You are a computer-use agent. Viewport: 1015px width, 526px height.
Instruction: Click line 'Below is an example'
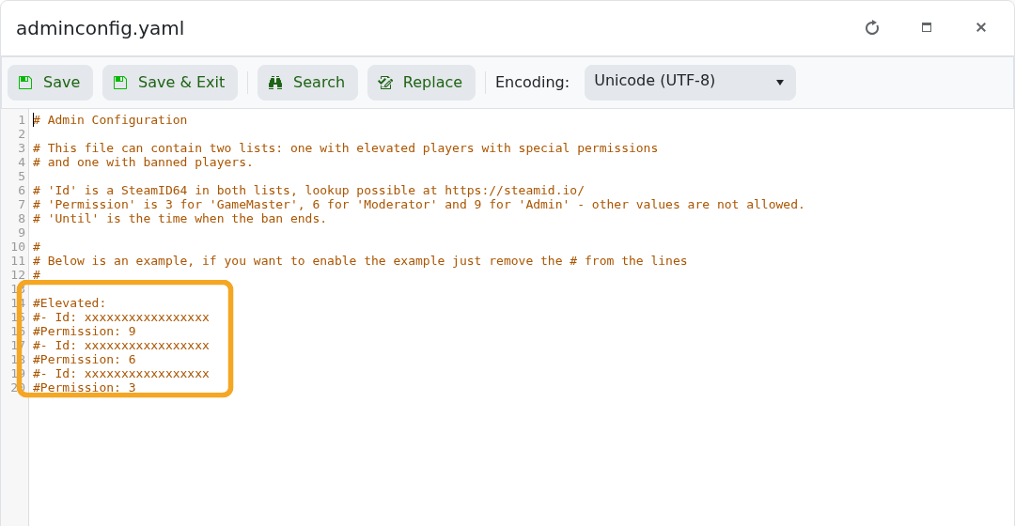[360, 261]
